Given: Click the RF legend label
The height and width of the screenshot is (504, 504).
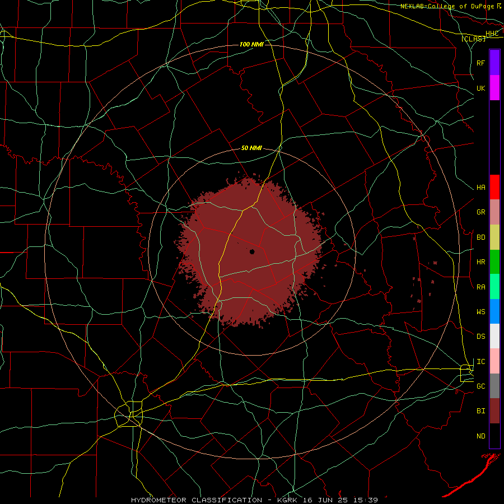Looking at the screenshot, I should pyautogui.click(x=480, y=63).
